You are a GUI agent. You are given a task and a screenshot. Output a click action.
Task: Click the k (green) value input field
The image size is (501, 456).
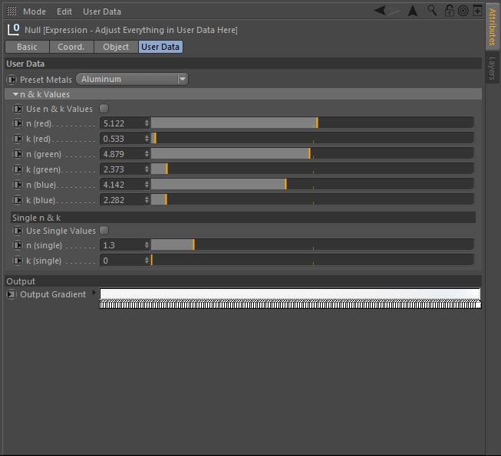pos(121,169)
